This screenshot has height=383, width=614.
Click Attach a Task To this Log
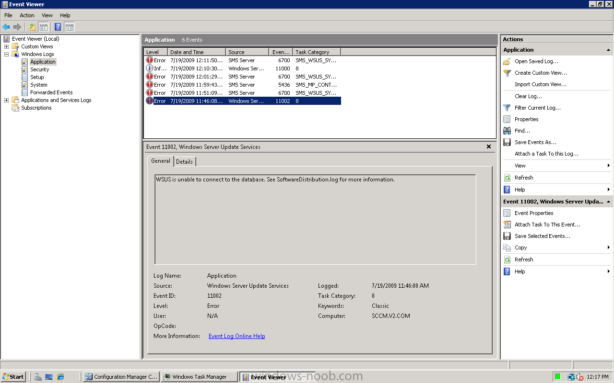point(547,154)
